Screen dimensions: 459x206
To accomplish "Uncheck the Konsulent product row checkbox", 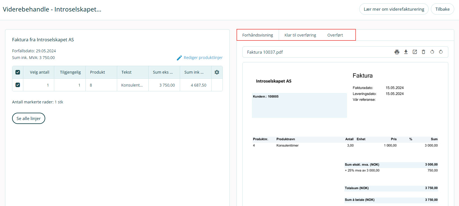I will click(18, 85).
